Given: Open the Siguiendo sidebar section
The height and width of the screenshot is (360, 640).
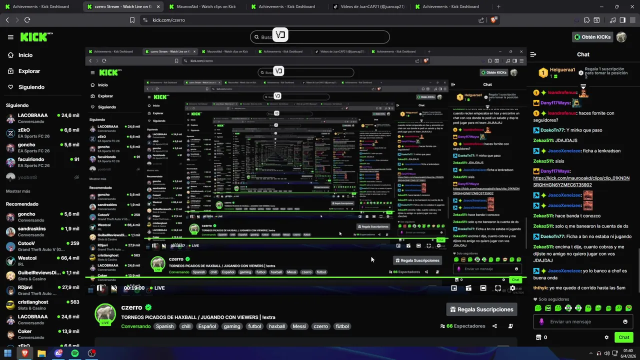Looking at the screenshot, I should [31, 87].
